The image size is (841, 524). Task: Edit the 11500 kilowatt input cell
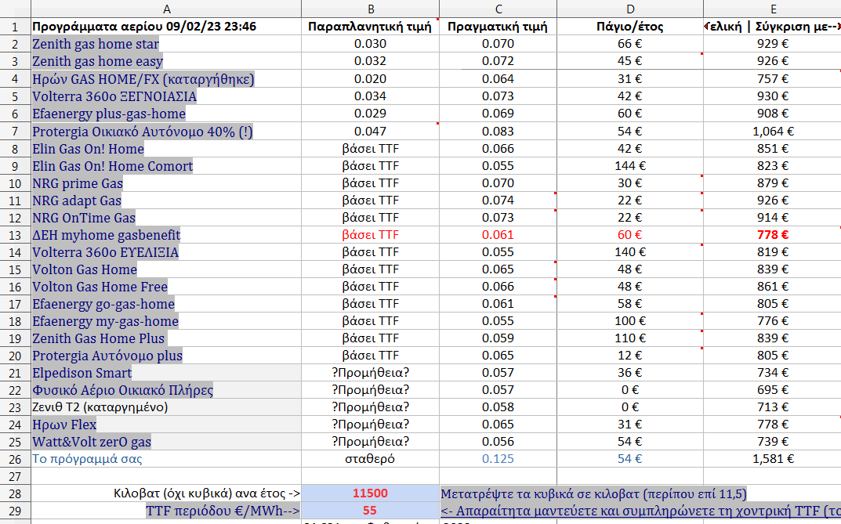coord(370,493)
